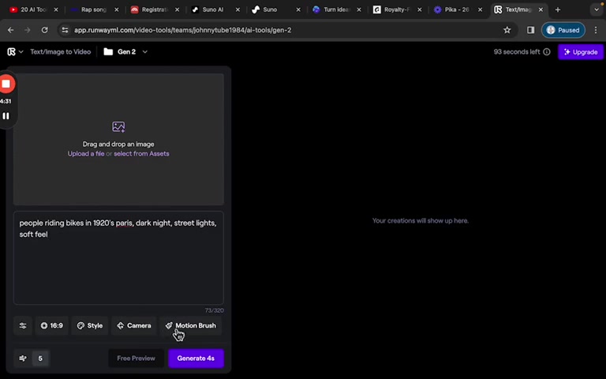The image size is (606, 379).
Task: Toggle the 16:9 aspect ratio option
Action: [x=52, y=325]
